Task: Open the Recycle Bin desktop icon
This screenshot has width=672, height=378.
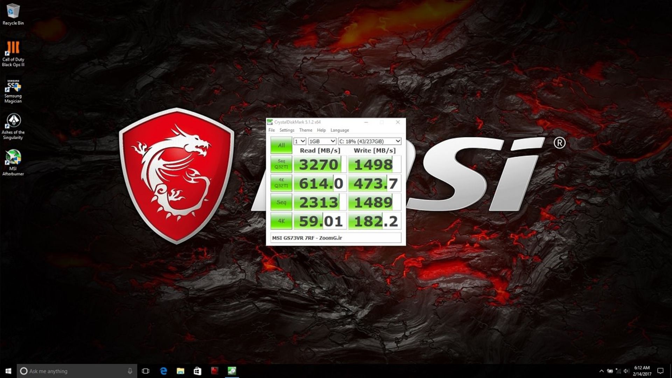Action: coord(13,14)
